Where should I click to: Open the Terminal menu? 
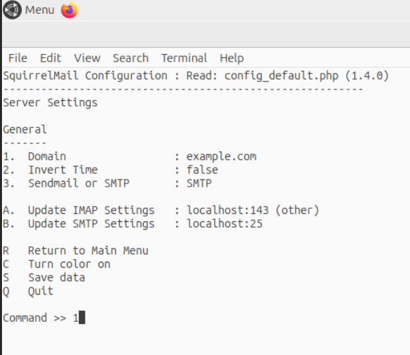point(184,58)
